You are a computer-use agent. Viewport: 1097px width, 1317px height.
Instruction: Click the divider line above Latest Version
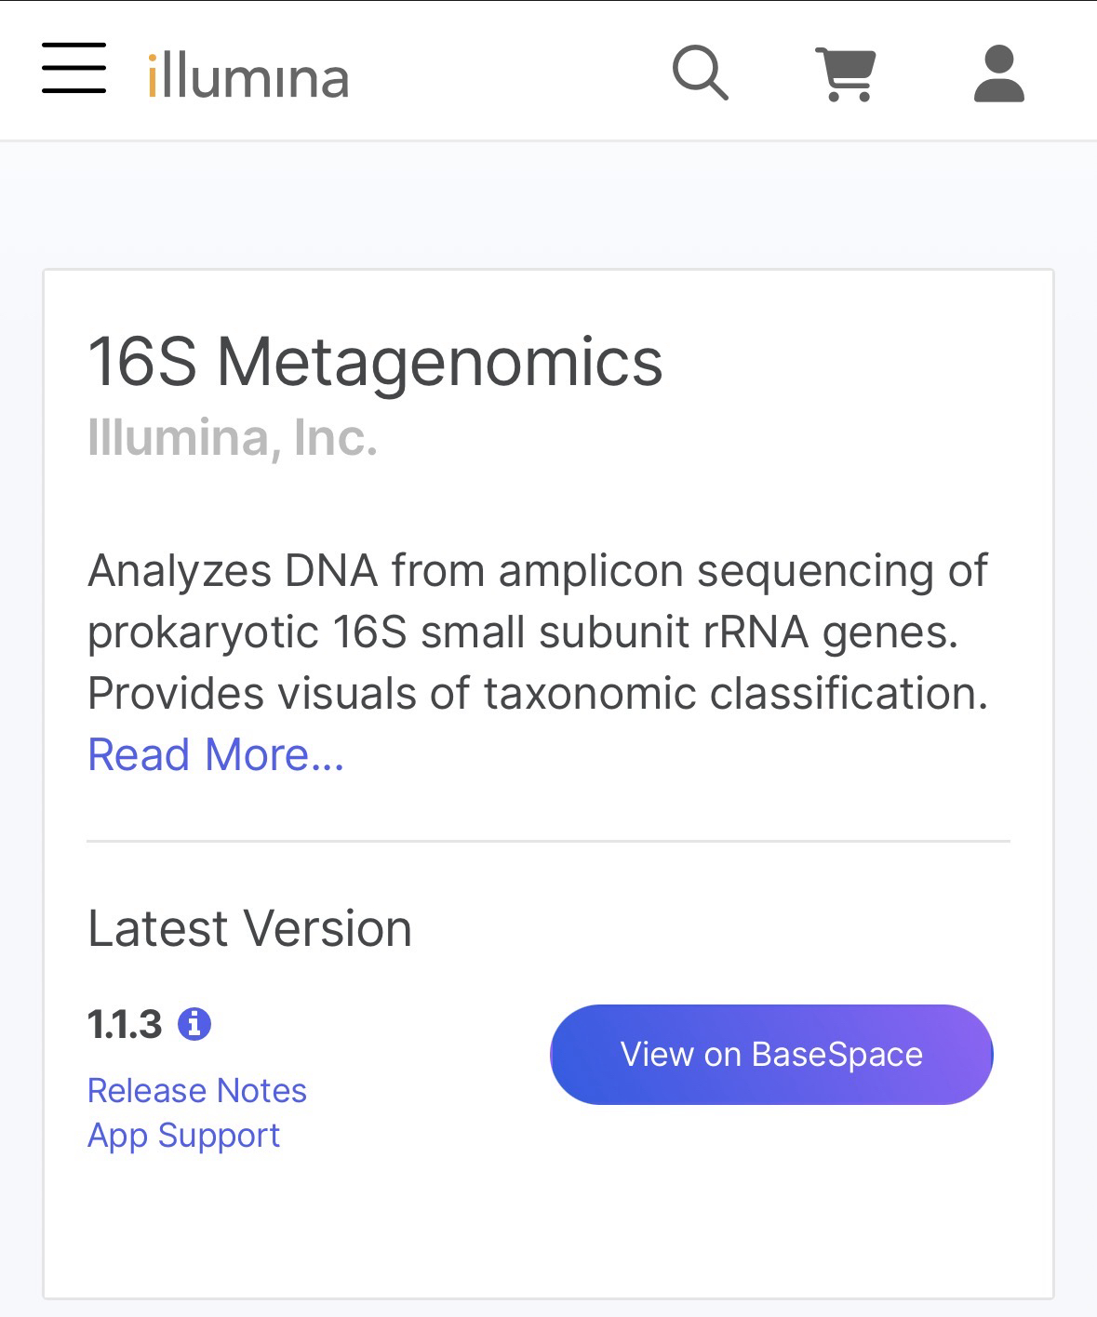click(548, 841)
